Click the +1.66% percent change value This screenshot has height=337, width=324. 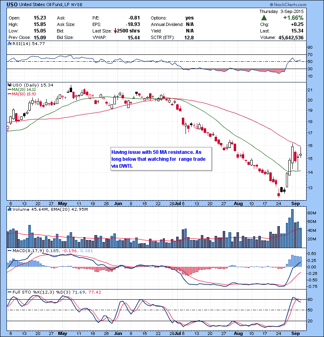[x=293, y=17]
